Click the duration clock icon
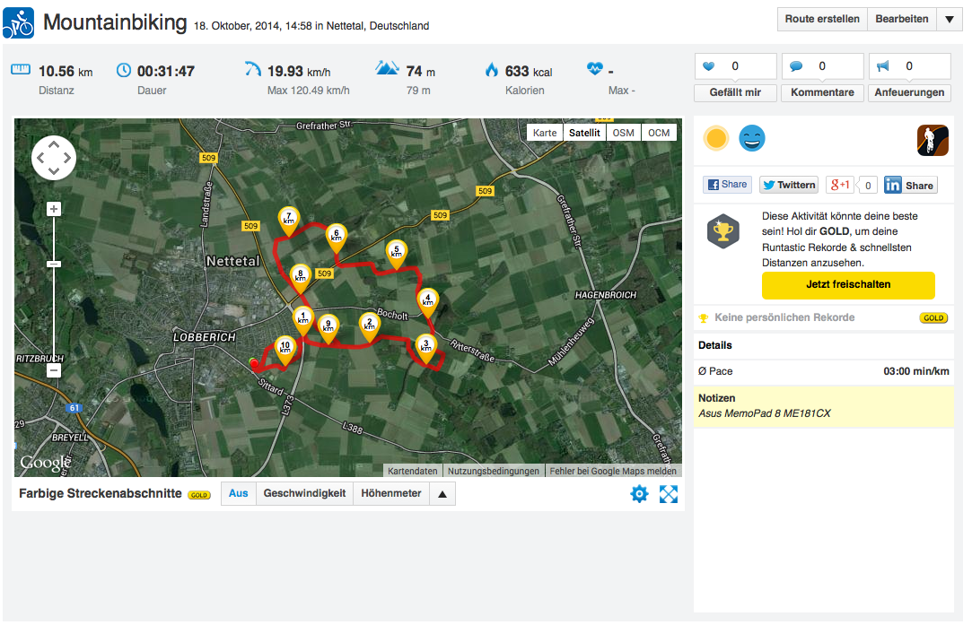The image size is (972, 625). coord(124,70)
